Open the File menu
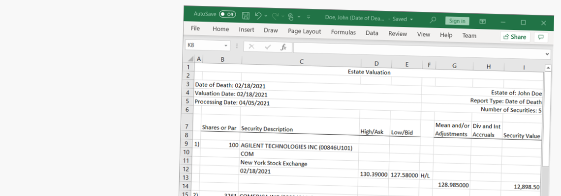The width and height of the screenshot is (561, 196). click(195, 28)
